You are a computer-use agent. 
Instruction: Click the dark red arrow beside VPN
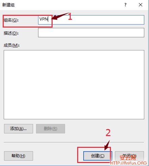tap(60, 16)
